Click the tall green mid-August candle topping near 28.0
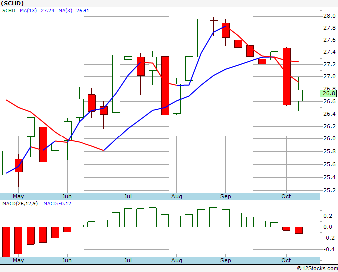 (201, 38)
